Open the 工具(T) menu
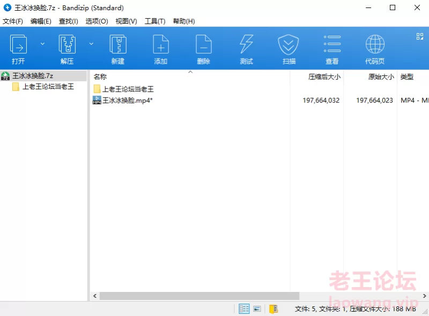This screenshot has width=429, height=316. [x=155, y=21]
